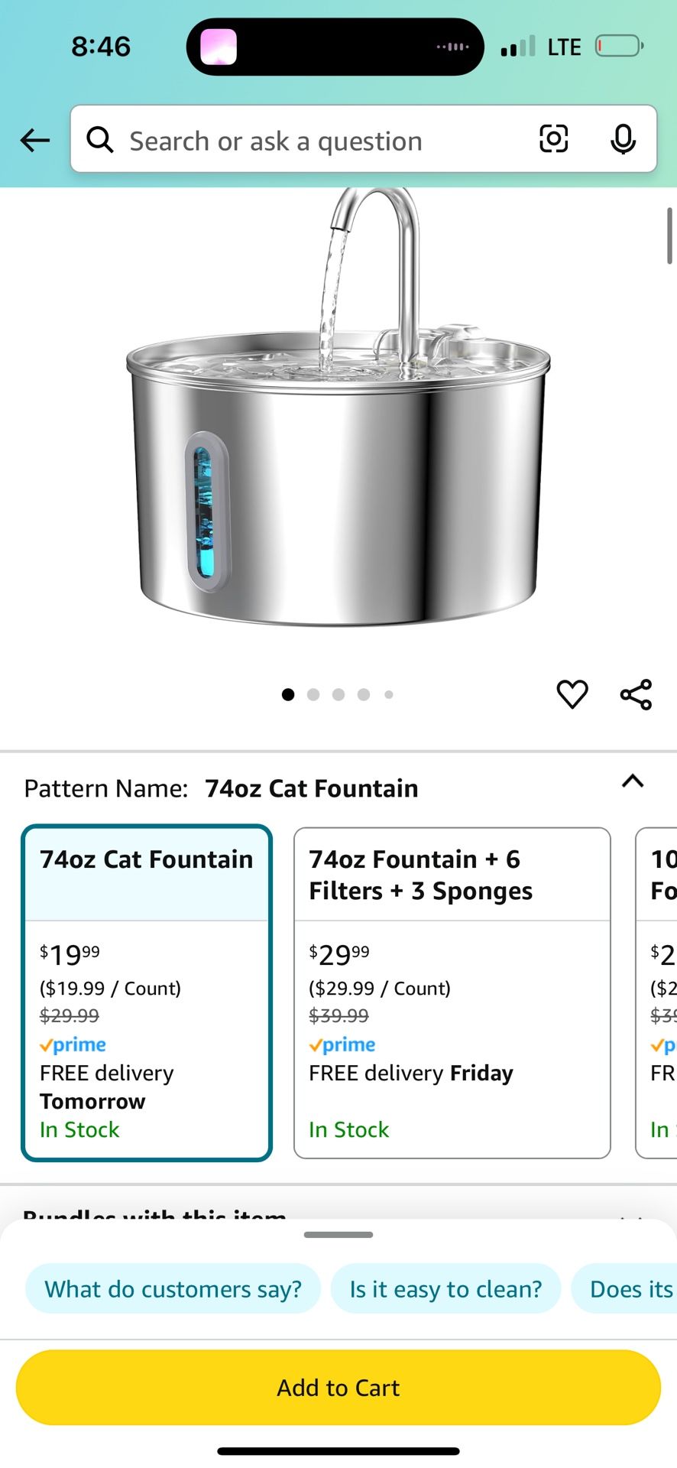This screenshot has width=677, height=1468.
Task: Tap the Dynamic Island app icon
Action: 219,47
